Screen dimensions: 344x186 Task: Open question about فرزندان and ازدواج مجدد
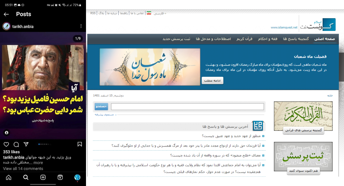[186, 146]
